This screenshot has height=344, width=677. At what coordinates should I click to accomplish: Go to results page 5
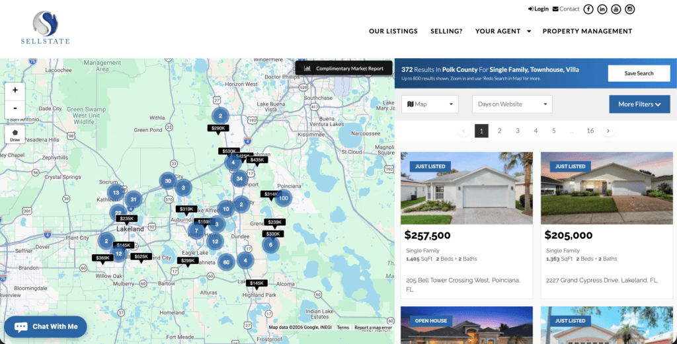point(554,131)
